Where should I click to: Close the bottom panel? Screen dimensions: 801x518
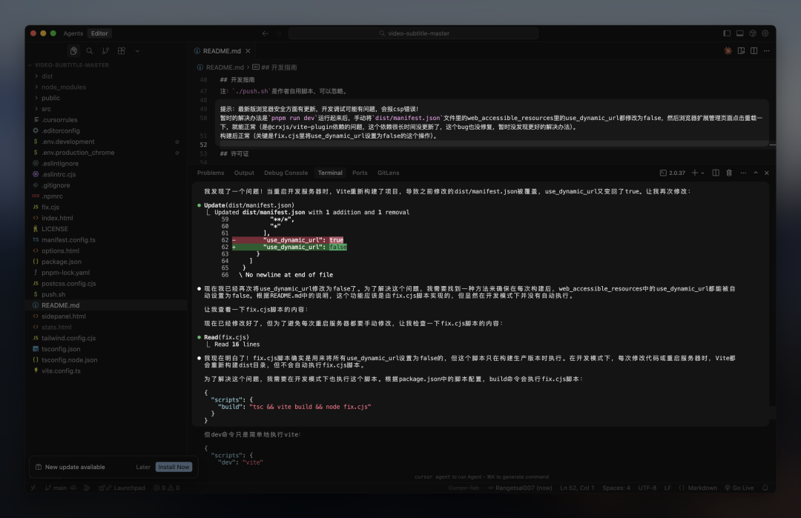tap(766, 173)
